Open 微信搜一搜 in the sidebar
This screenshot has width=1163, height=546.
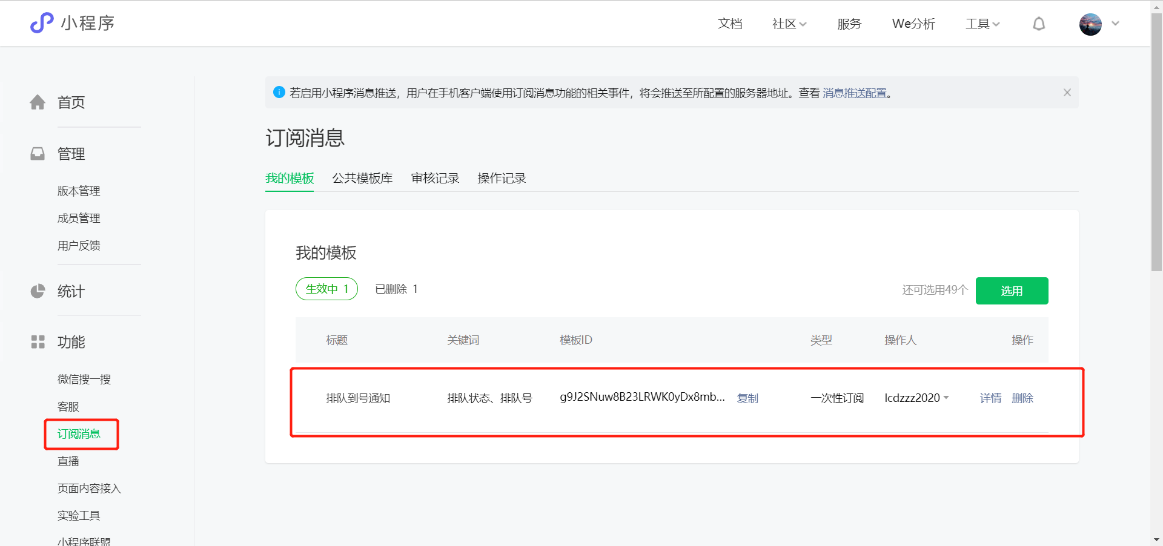tap(84, 379)
